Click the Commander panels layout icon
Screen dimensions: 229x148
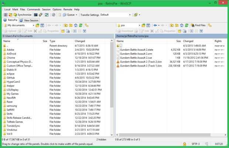click(x=6, y=15)
